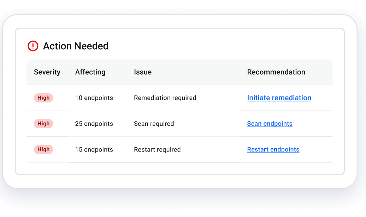This screenshot has width=366, height=217.
Task: Click the Scan endpoints link
Action: click(270, 124)
